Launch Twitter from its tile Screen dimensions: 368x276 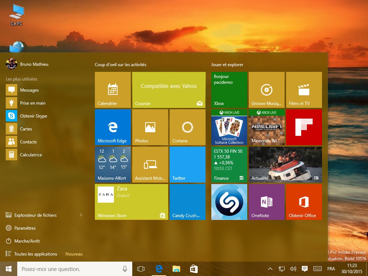[x=187, y=164]
